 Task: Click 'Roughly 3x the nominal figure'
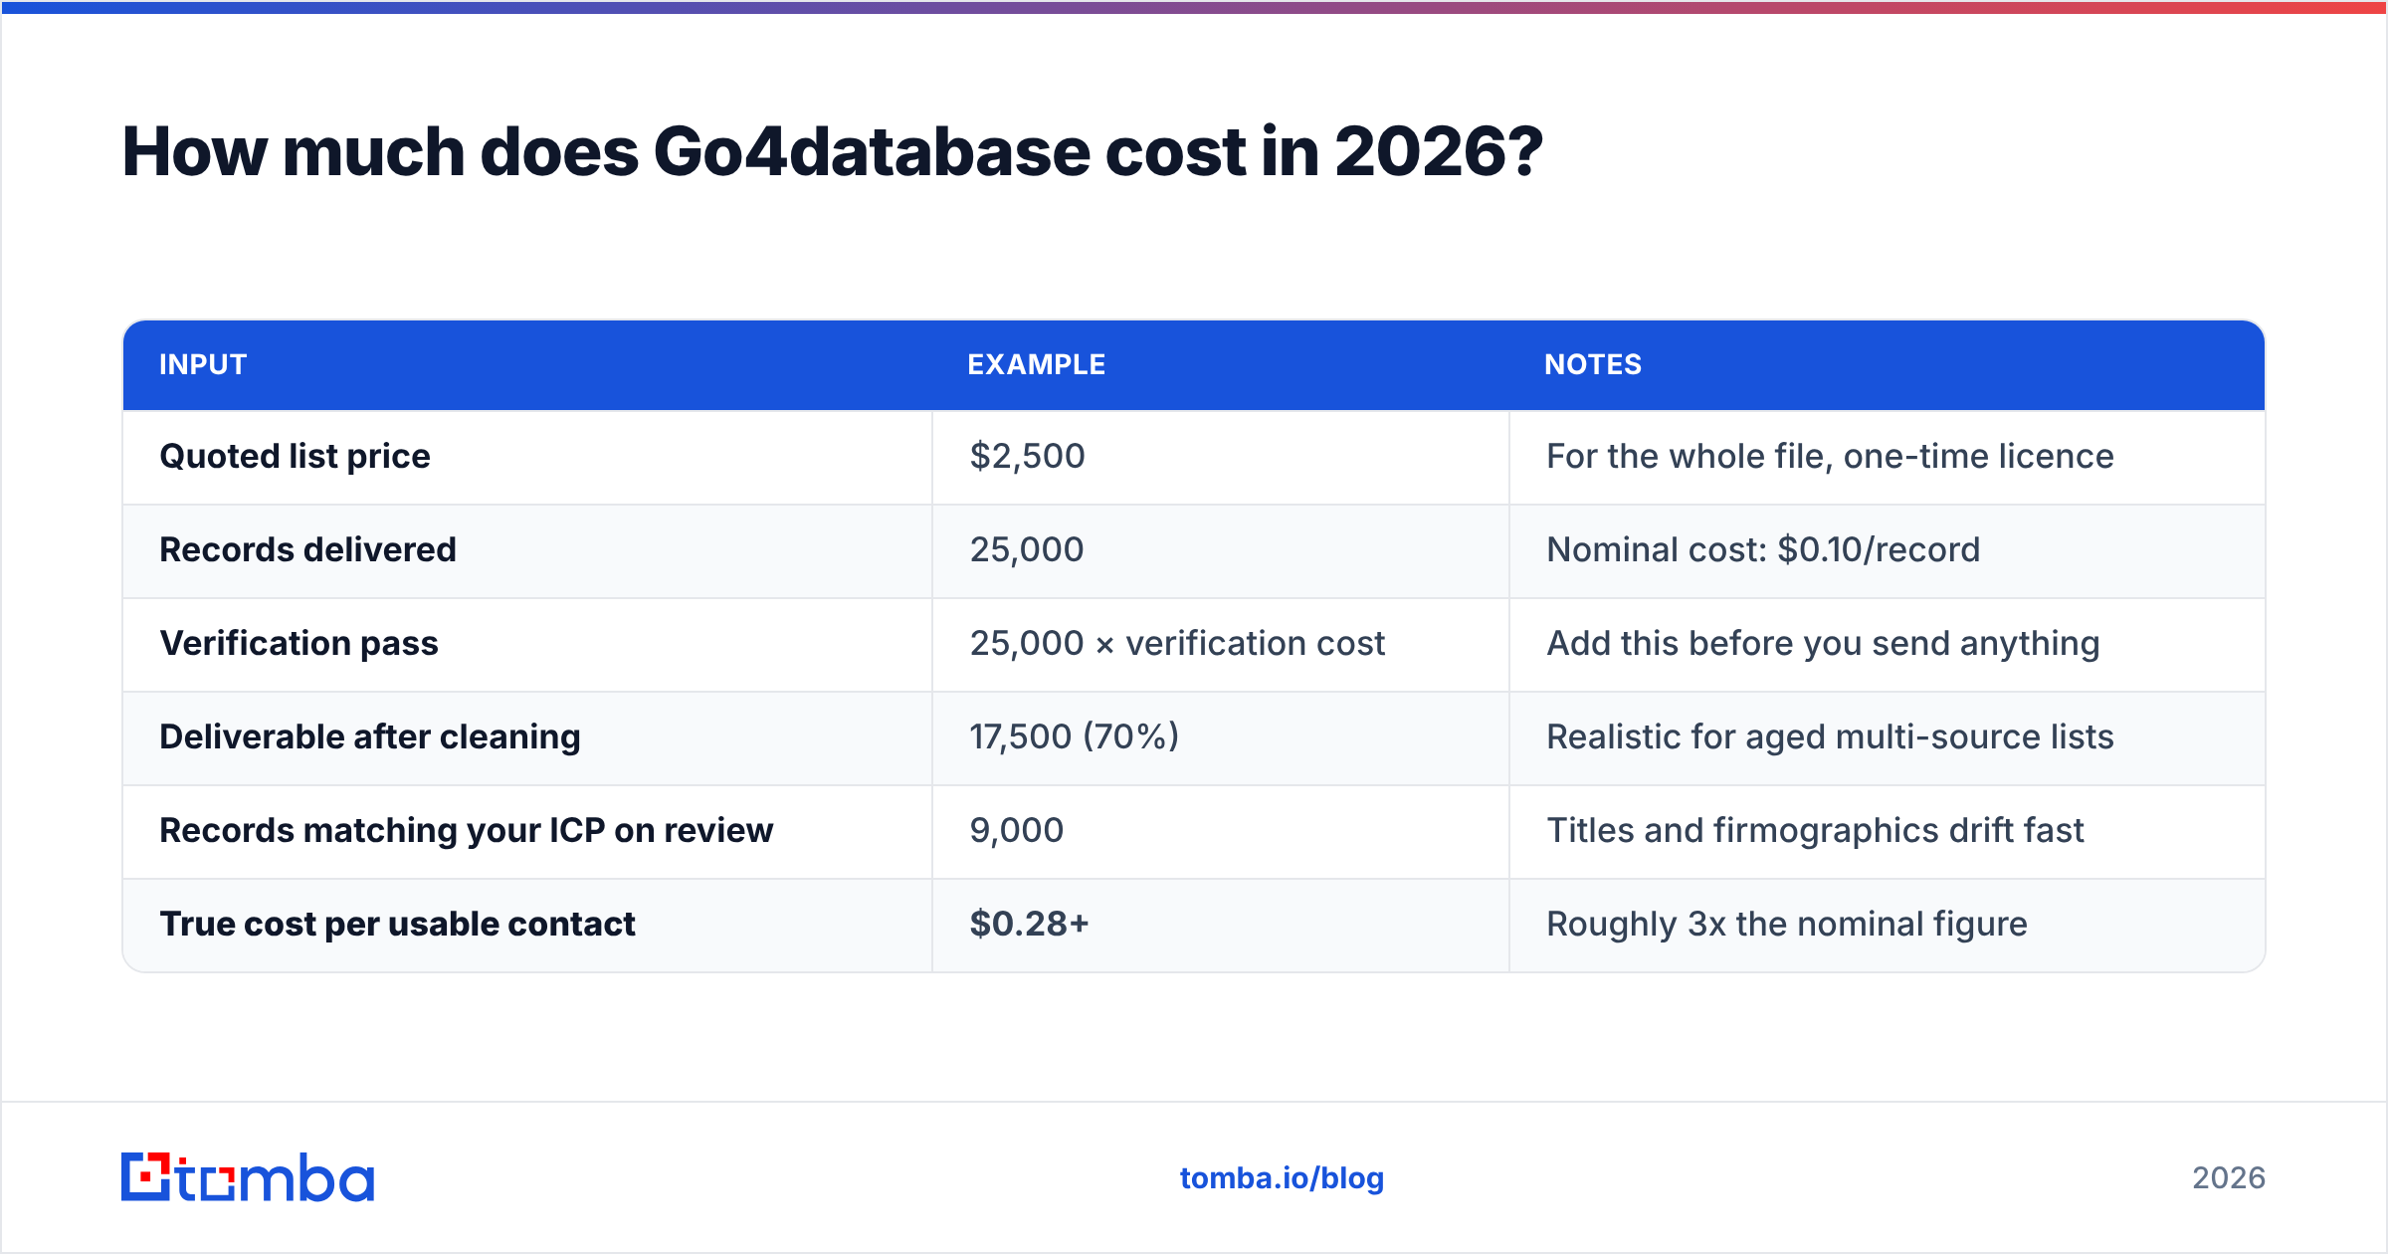click(1786, 924)
